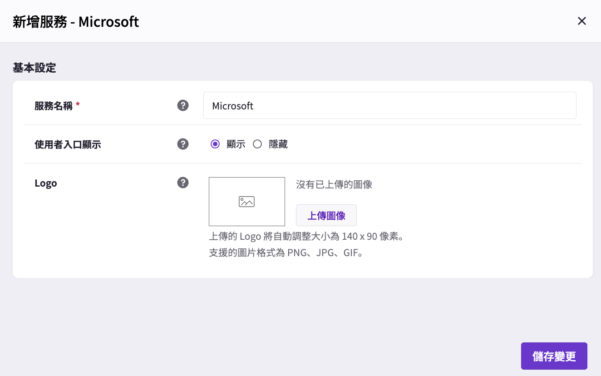The width and height of the screenshot is (601, 376).
Task: Focus the 服務名稱 input field
Action: [x=390, y=105]
